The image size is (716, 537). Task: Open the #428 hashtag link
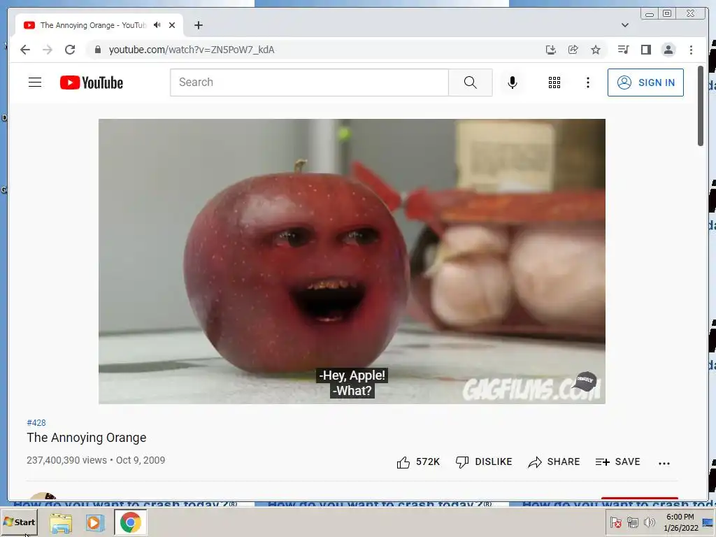tap(36, 423)
